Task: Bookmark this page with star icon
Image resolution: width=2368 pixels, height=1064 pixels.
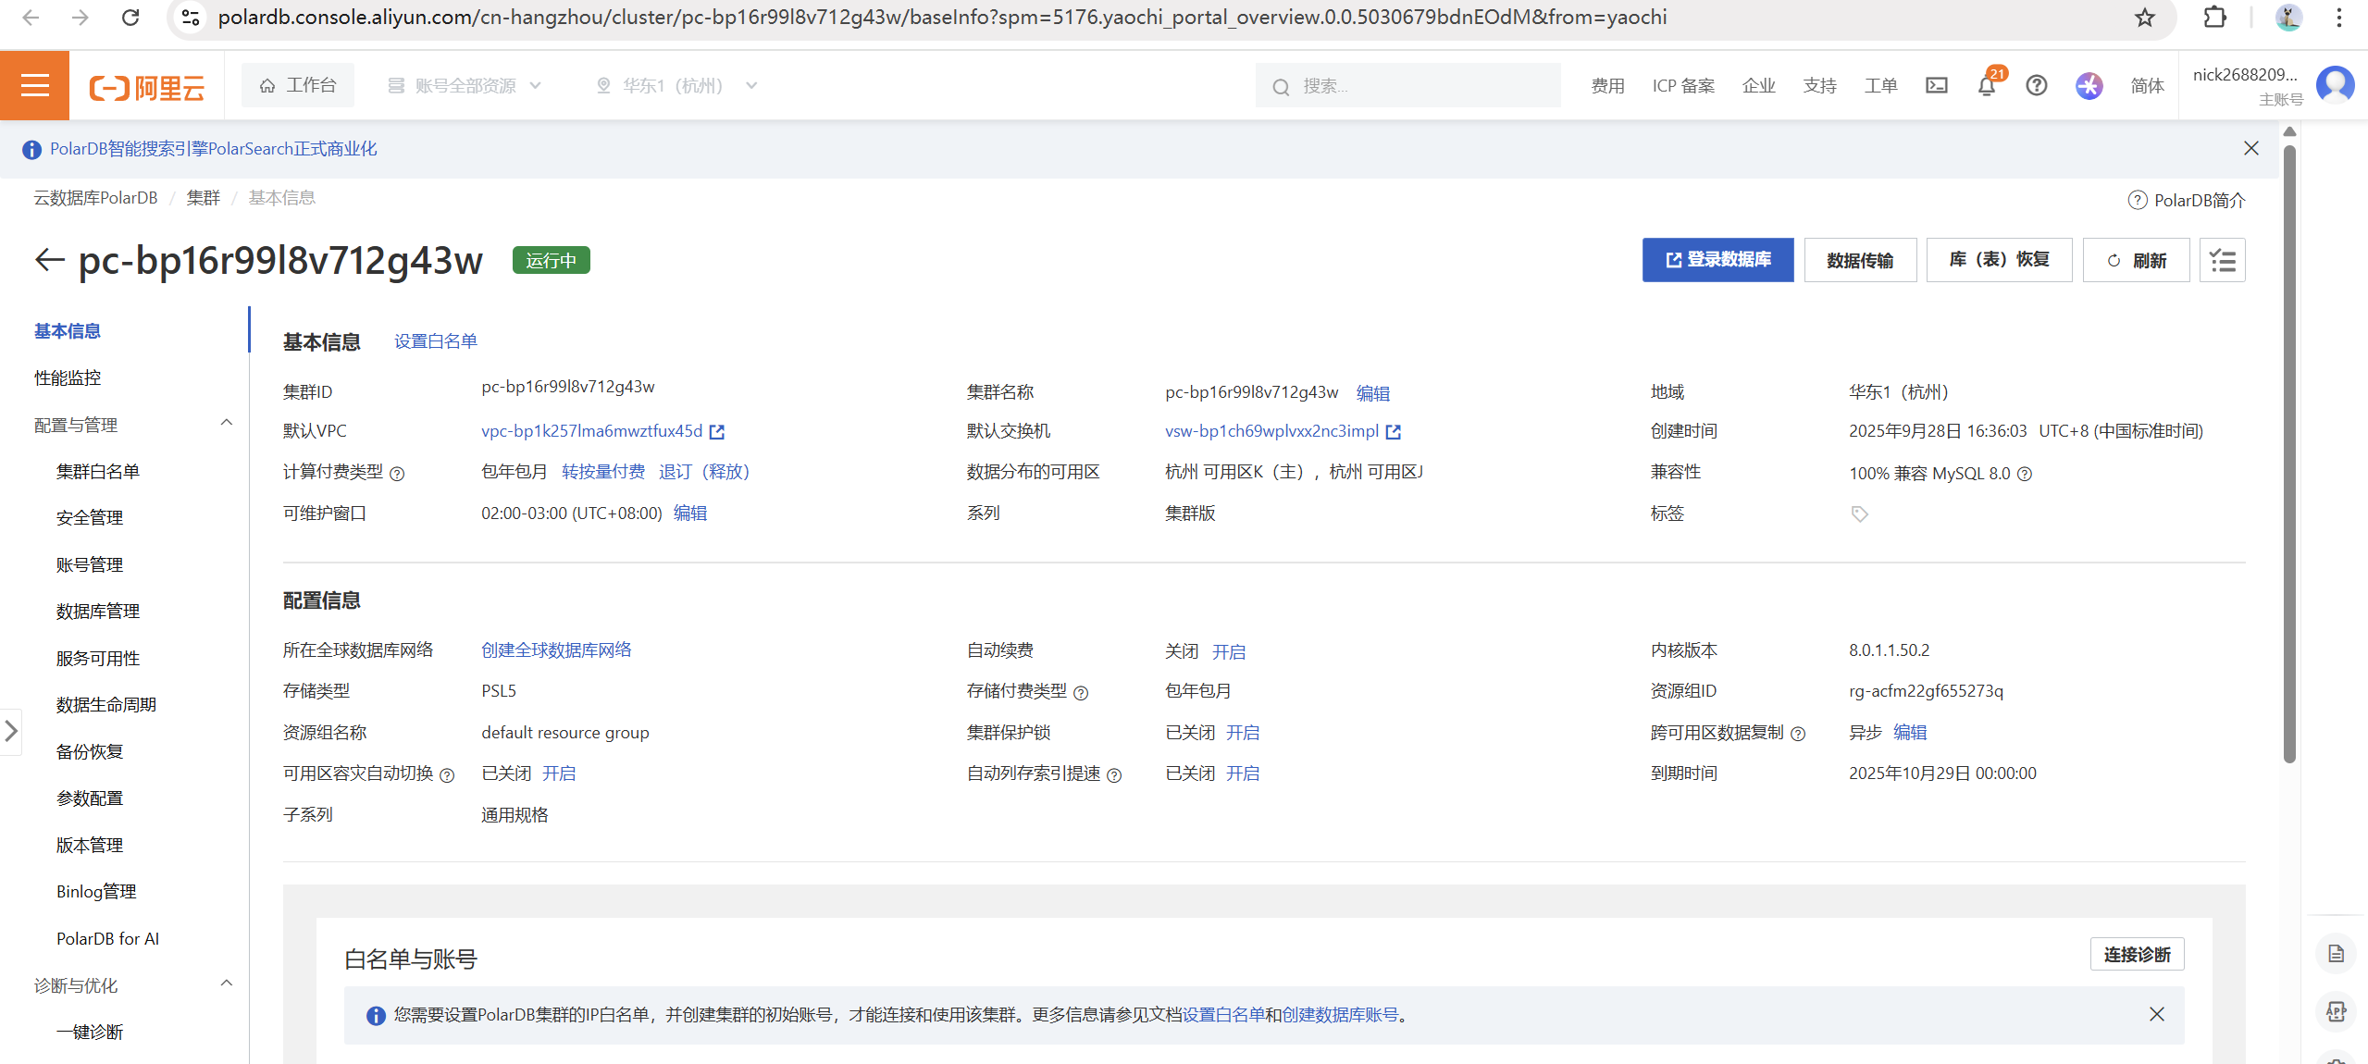Action: 2144,17
